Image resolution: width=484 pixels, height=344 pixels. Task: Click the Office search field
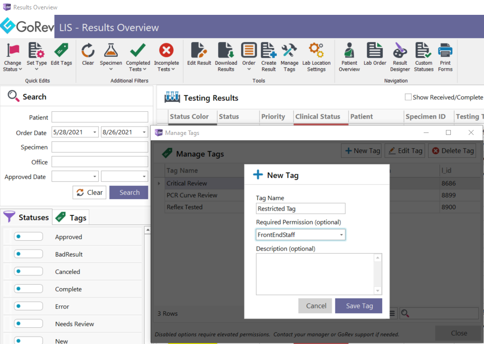pyautogui.click(x=100, y=162)
